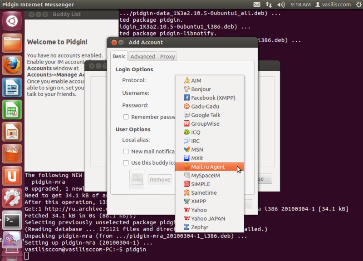Choose highlighted Mail.ru Agent protocol

(x=210, y=167)
